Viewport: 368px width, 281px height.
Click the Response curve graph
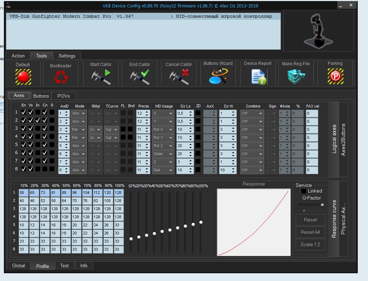(x=254, y=222)
